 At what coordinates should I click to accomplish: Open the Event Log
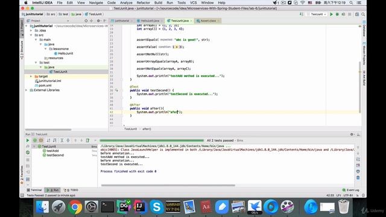(350, 190)
